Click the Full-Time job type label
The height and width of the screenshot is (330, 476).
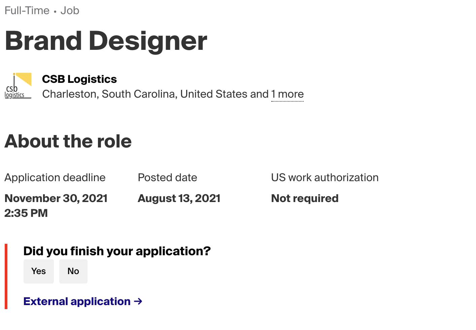(27, 10)
